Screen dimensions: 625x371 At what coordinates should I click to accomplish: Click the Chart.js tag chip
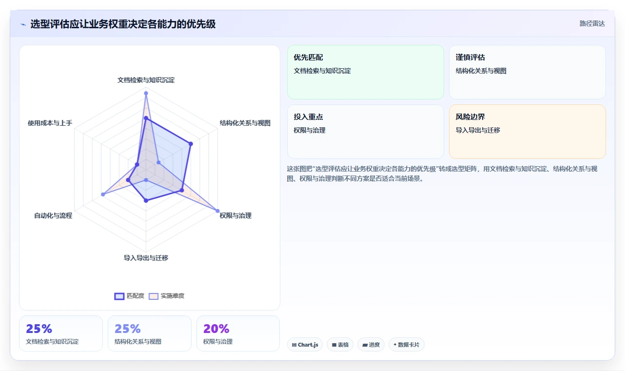305,345
